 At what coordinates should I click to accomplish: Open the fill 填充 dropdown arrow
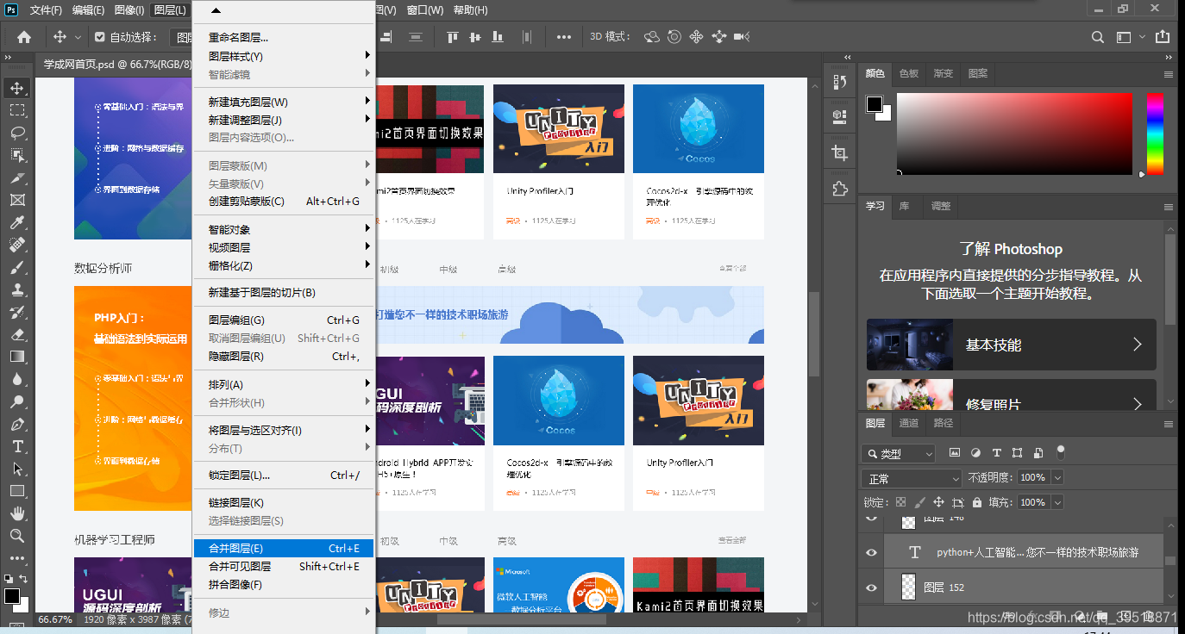[1057, 502]
